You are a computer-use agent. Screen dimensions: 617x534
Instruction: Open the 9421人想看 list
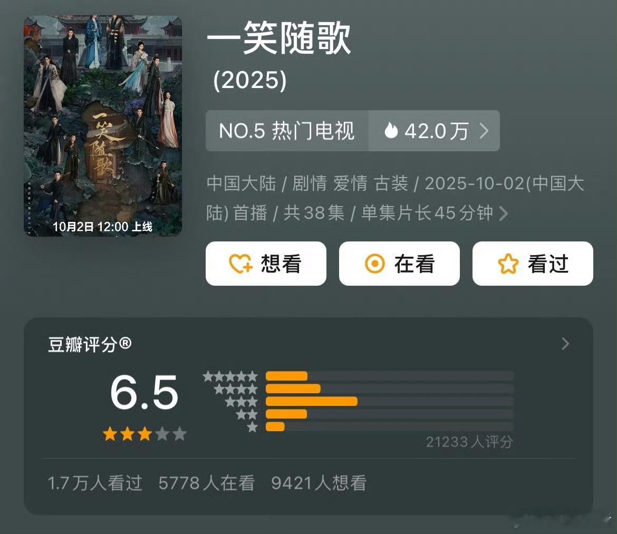(x=319, y=483)
